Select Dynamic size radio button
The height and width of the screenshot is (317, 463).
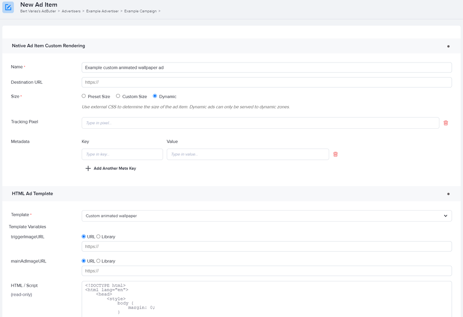click(x=155, y=96)
